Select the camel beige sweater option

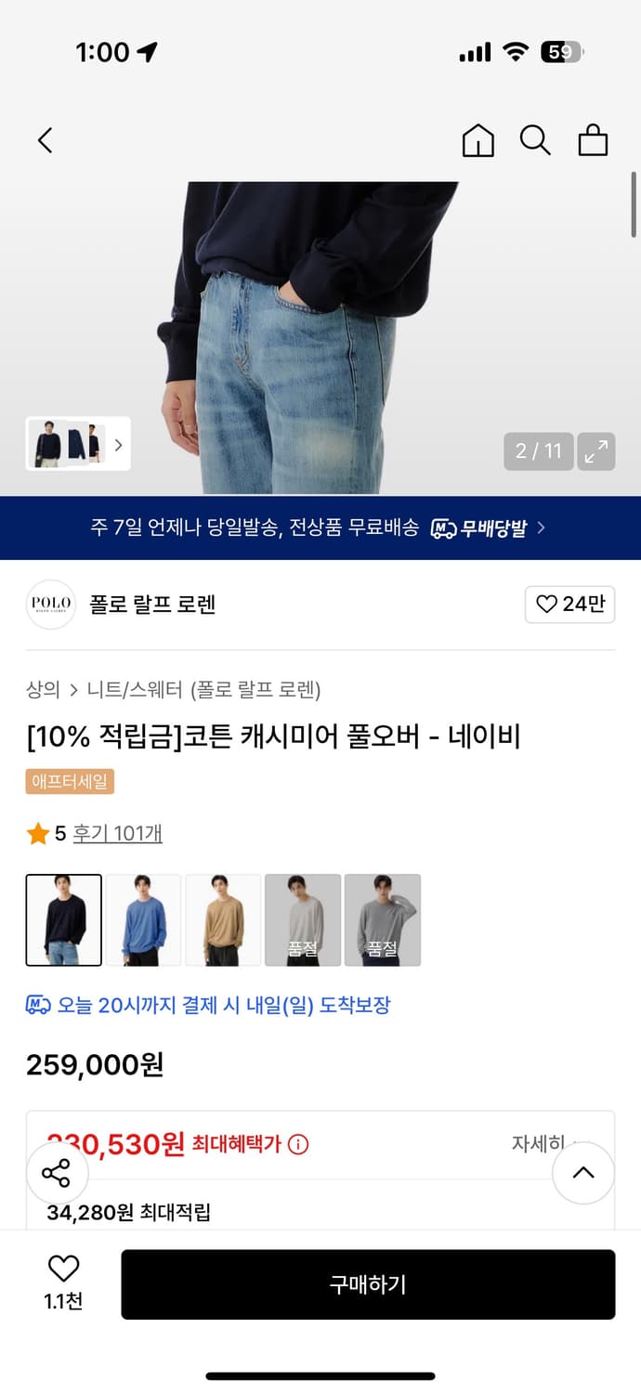(x=223, y=919)
